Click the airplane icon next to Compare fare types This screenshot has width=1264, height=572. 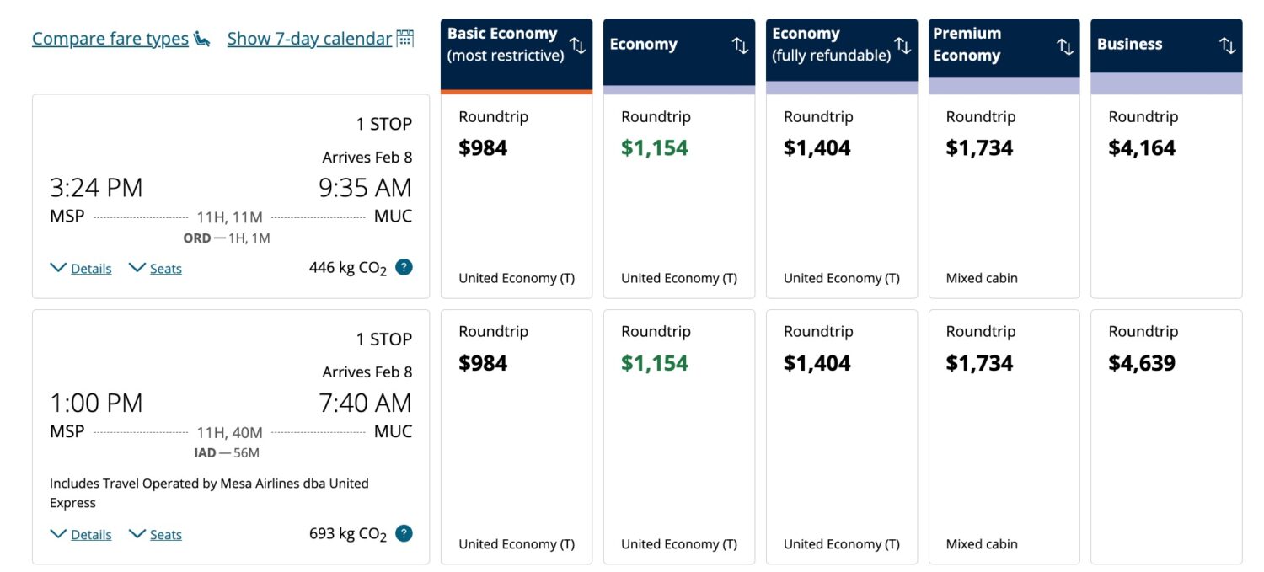[202, 38]
